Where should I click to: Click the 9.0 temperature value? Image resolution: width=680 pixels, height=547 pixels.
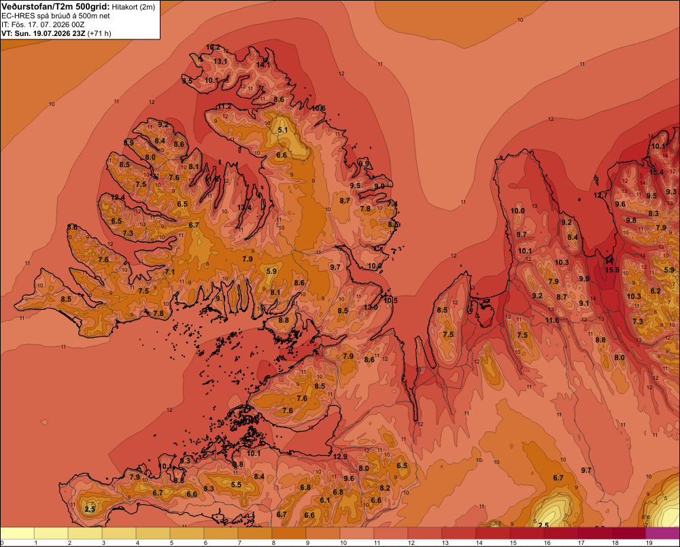click(x=379, y=186)
